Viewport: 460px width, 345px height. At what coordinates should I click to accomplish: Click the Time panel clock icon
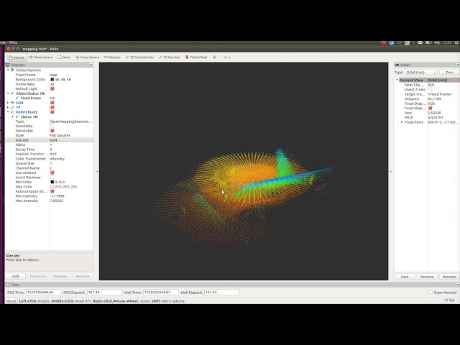[8, 285]
